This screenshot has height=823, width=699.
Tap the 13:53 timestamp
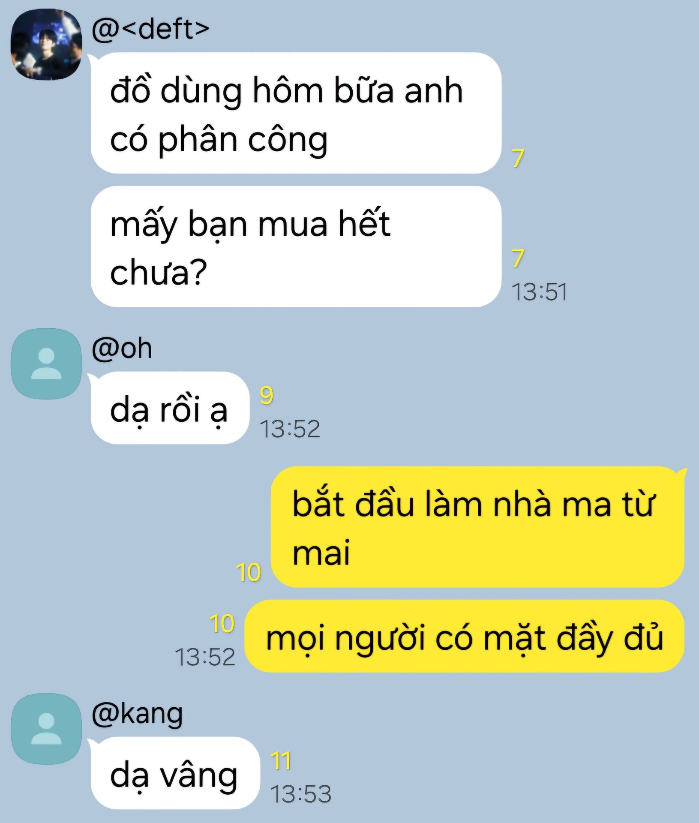(x=301, y=794)
